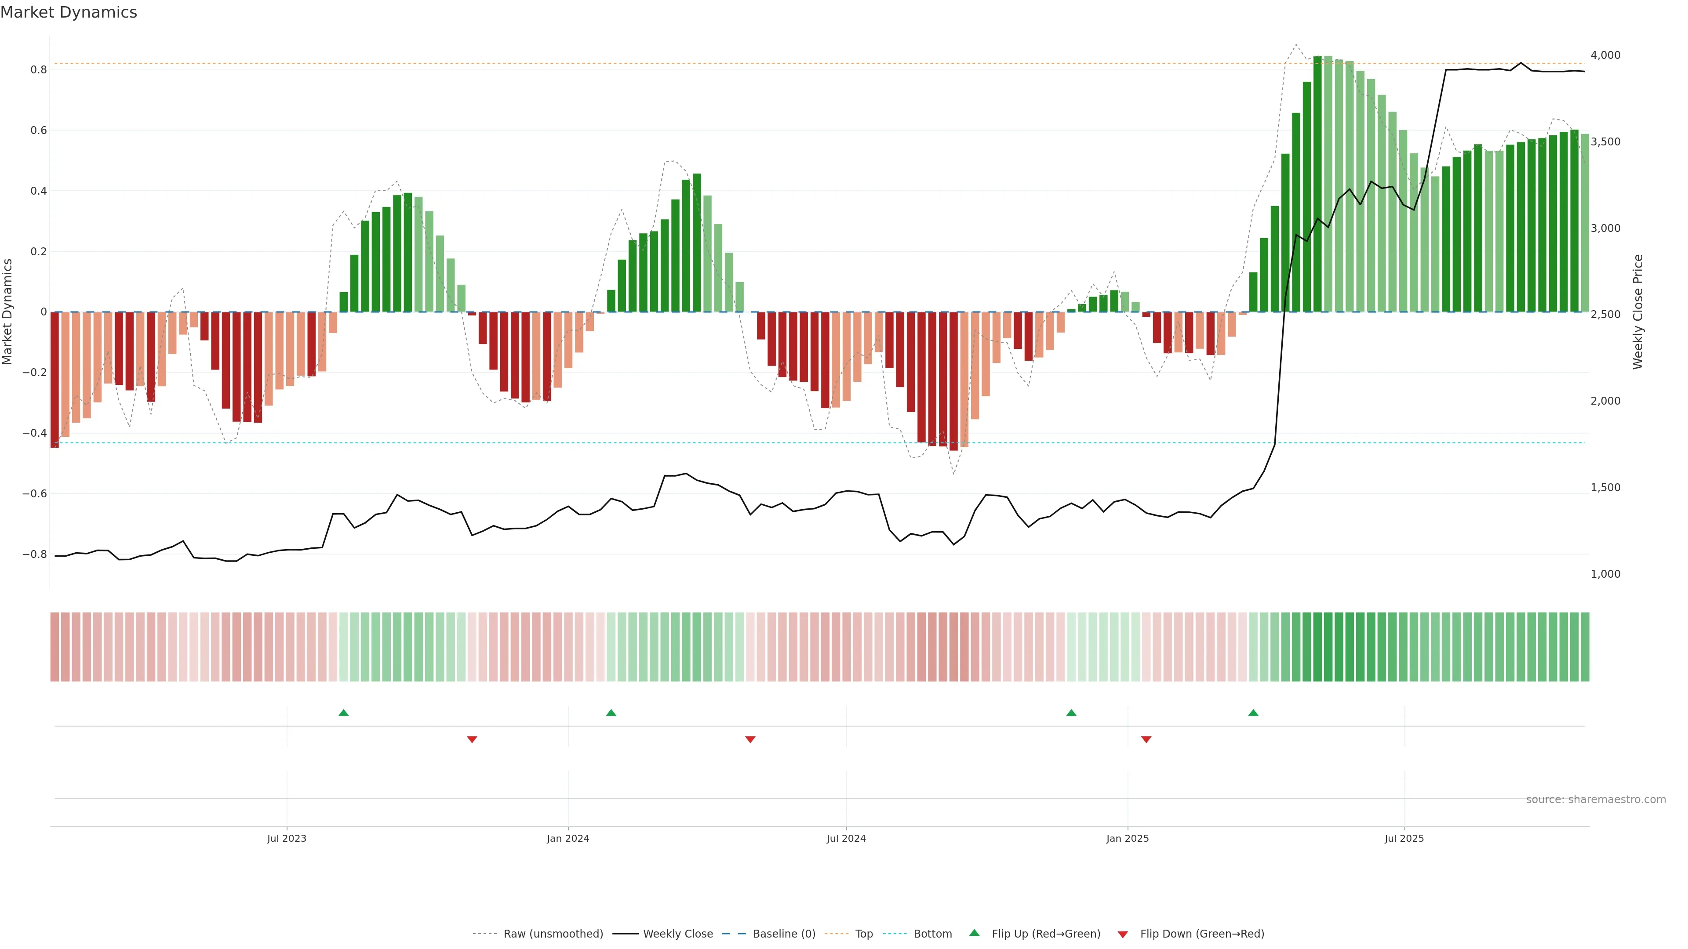Click the Weekly Close Price axis title
The image size is (1688, 949).
[x=1638, y=312]
